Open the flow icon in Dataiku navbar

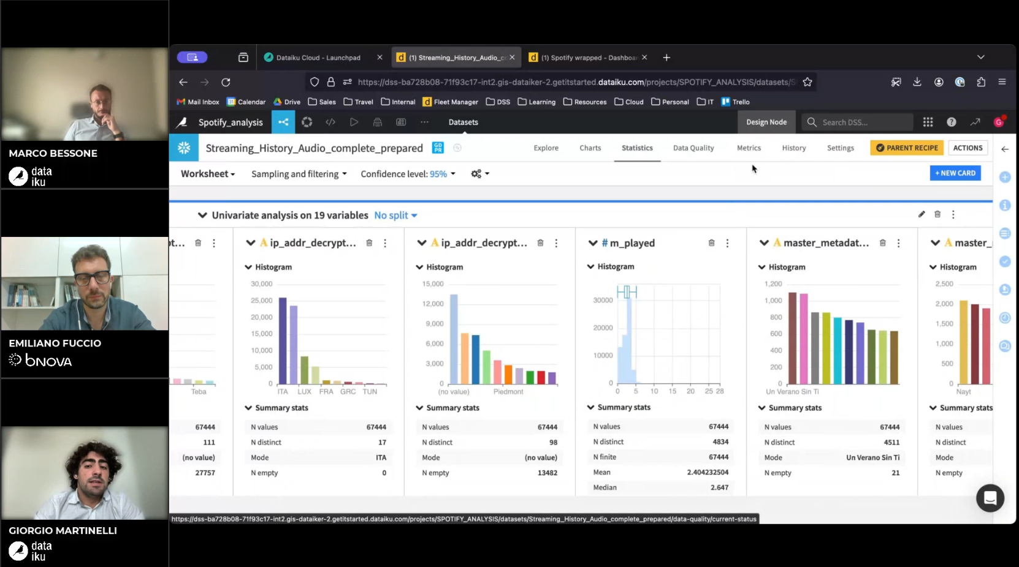point(283,122)
